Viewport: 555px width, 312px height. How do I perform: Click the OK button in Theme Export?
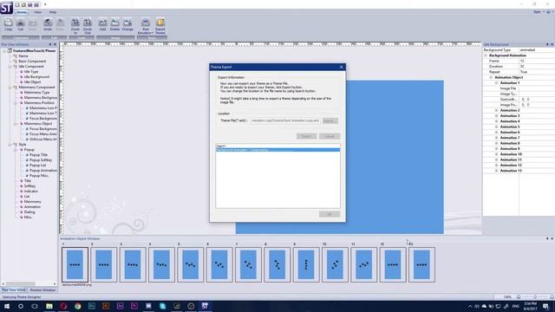[330, 214]
